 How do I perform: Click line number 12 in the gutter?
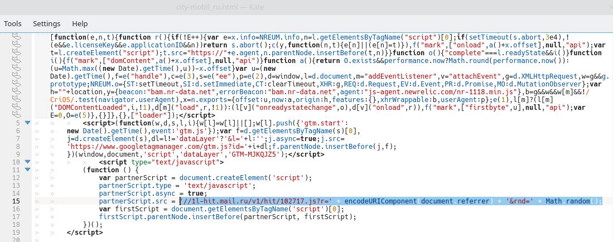[x=16, y=177]
